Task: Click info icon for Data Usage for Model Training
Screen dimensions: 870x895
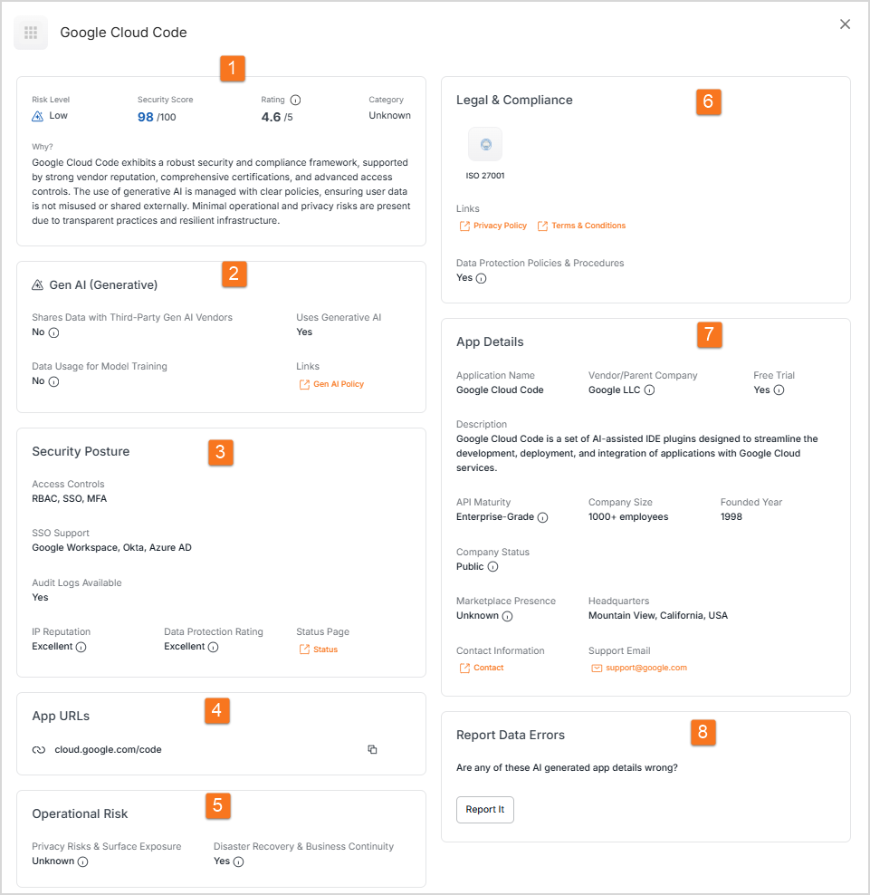Action: [53, 382]
